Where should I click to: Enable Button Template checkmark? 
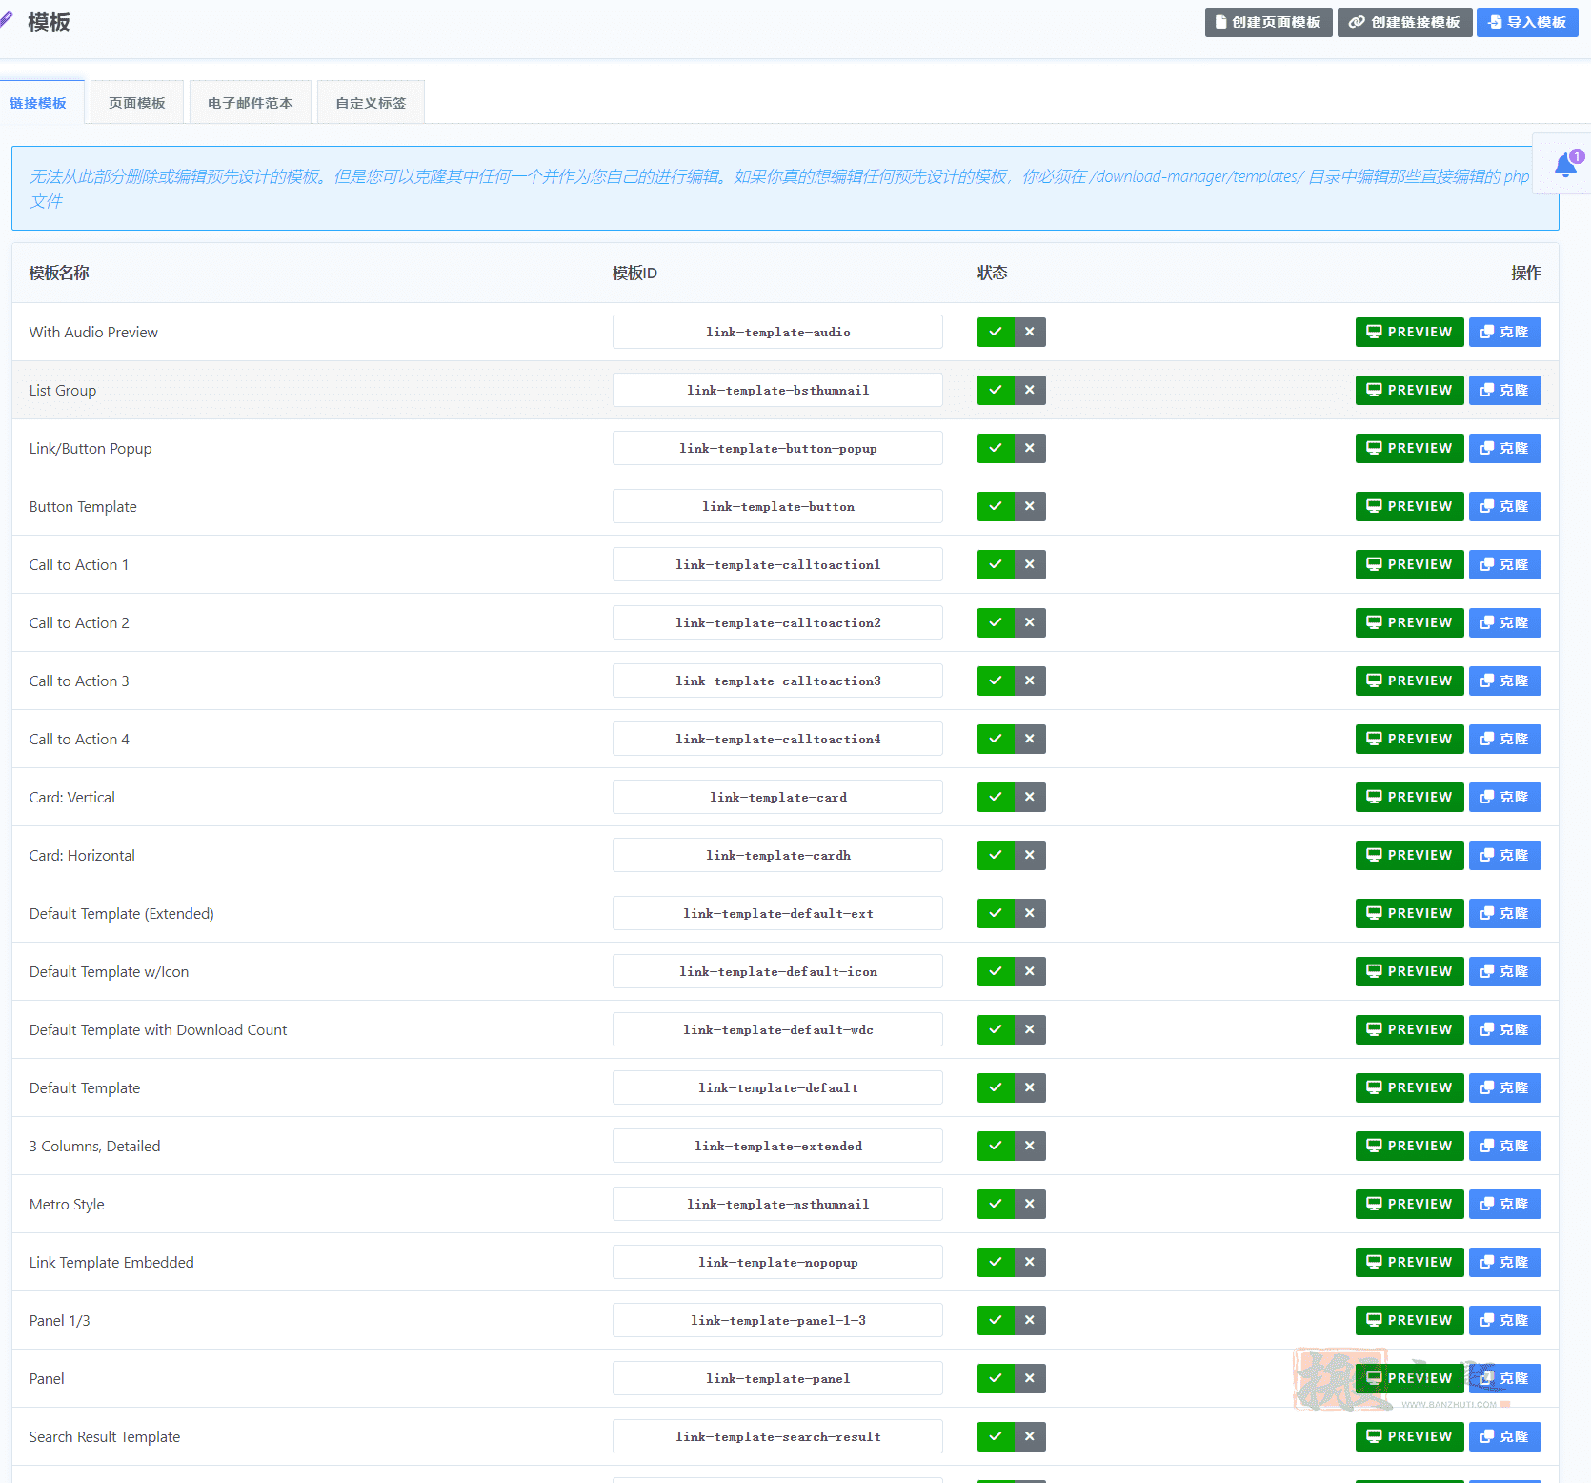click(x=996, y=506)
